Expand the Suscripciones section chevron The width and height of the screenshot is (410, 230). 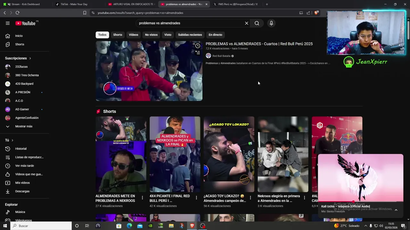coord(30,58)
